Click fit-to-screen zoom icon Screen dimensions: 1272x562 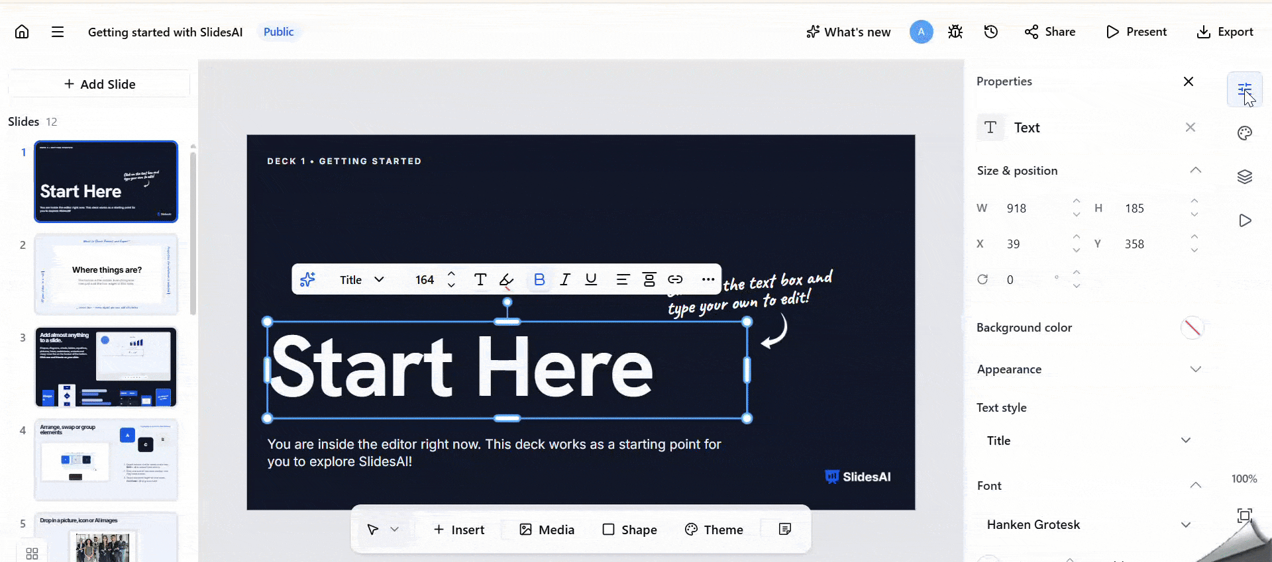click(x=1245, y=515)
